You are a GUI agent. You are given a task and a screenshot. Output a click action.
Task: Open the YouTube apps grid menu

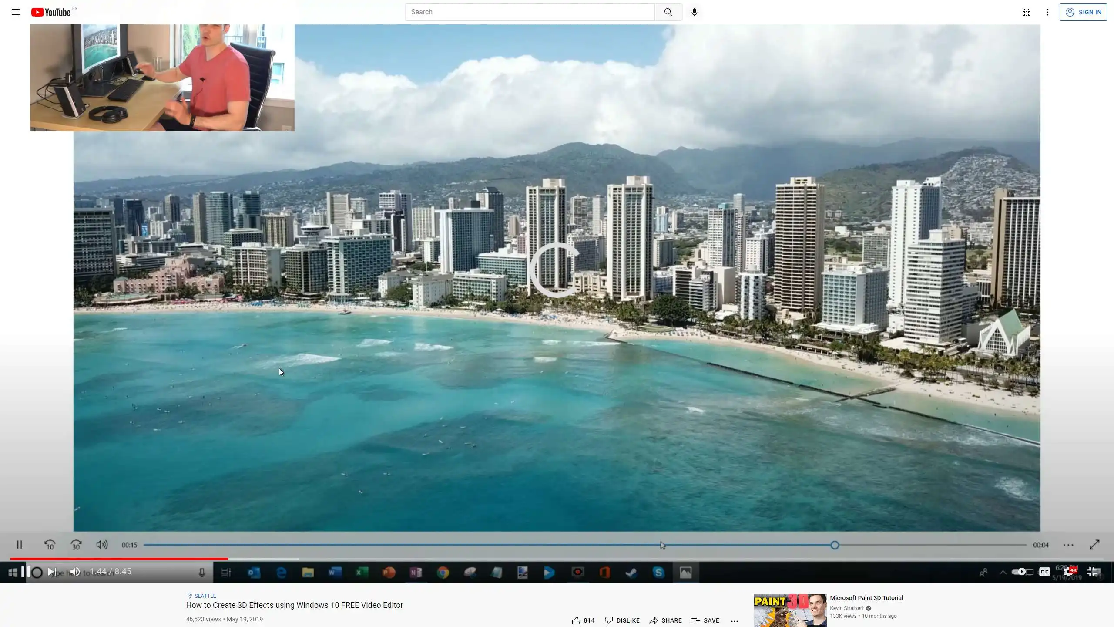(x=1026, y=12)
